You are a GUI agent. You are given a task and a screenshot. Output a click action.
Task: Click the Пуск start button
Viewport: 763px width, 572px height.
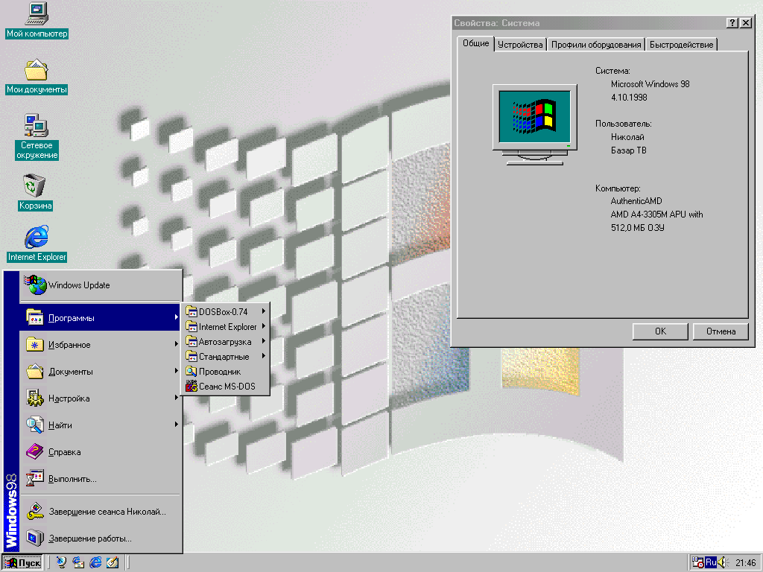pyautogui.click(x=22, y=563)
